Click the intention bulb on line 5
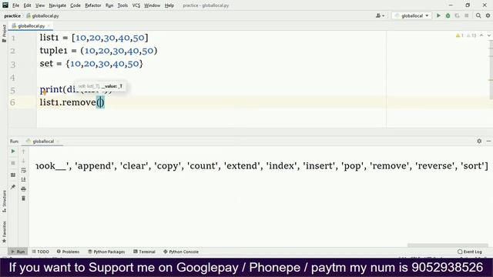The height and width of the screenshot is (277, 493). point(45,92)
